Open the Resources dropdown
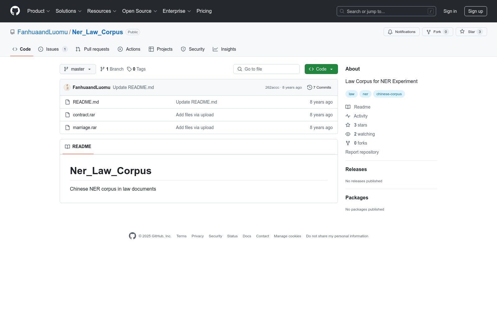Image resolution: width=497 pixels, height=311 pixels. click(x=102, y=11)
